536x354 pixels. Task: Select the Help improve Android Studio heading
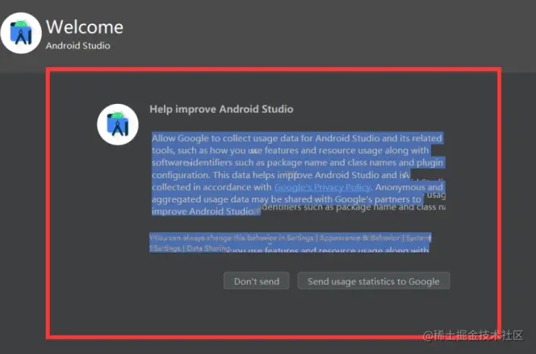pyautogui.click(x=221, y=109)
